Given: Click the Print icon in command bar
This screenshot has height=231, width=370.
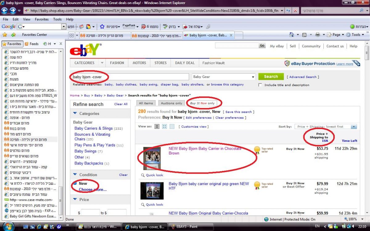Looking at the screenshot, I should 318,35.
